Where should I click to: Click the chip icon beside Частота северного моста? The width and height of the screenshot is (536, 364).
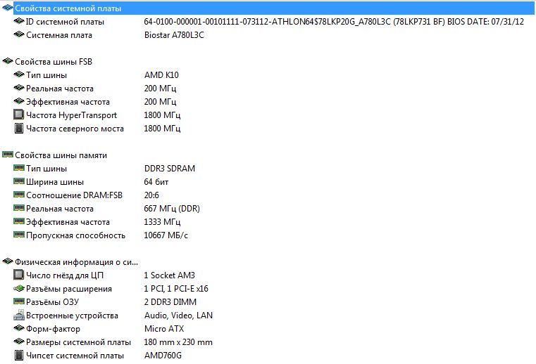pos(19,129)
